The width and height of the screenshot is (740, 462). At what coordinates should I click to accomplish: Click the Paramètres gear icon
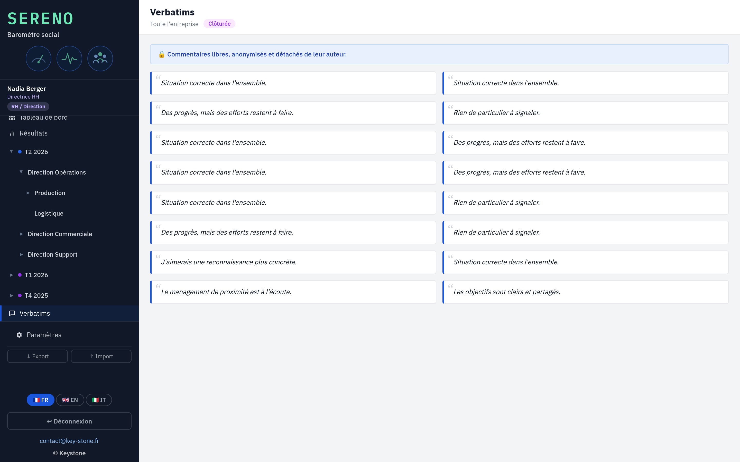(19, 335)
